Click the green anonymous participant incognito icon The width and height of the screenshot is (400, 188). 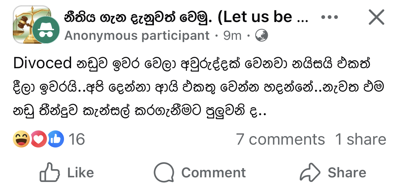click(47, 30)
